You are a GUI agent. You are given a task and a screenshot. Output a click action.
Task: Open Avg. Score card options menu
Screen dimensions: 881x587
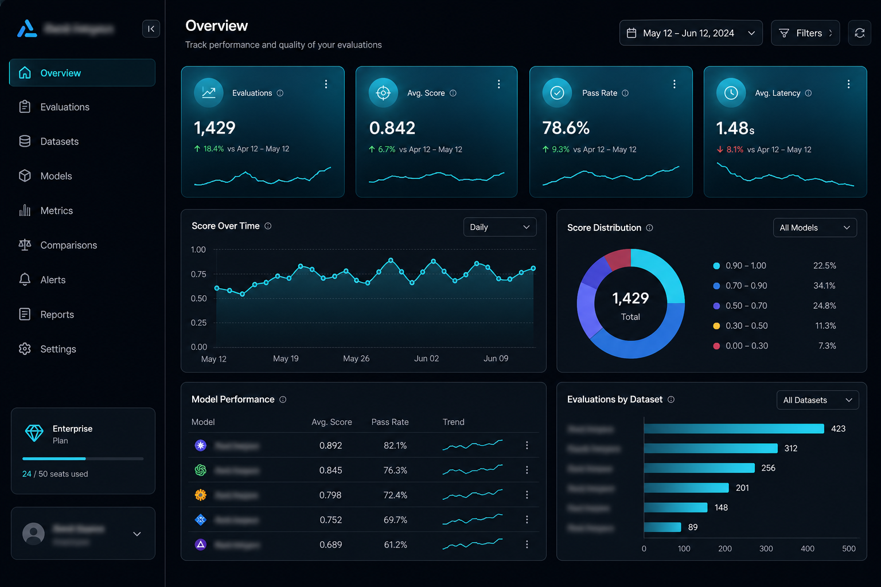coord(499,84)
